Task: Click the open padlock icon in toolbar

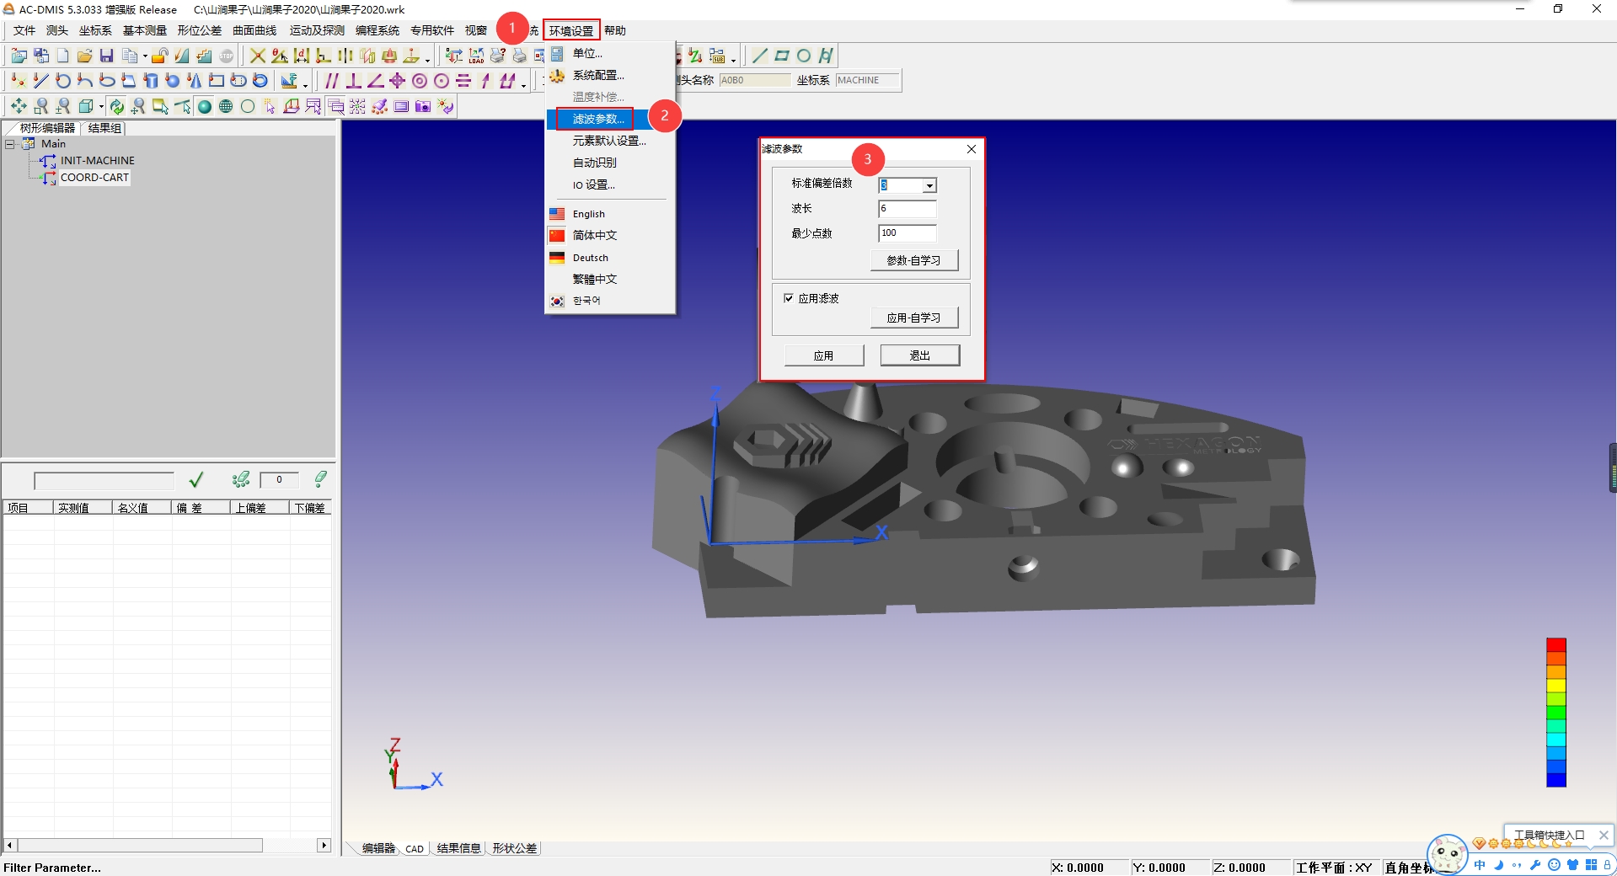Action: coord(160,56)
